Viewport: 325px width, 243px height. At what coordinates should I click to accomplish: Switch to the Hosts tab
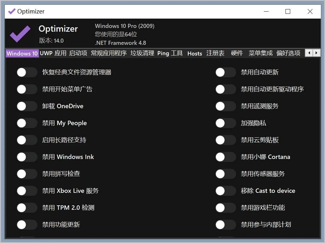point(195,53)
